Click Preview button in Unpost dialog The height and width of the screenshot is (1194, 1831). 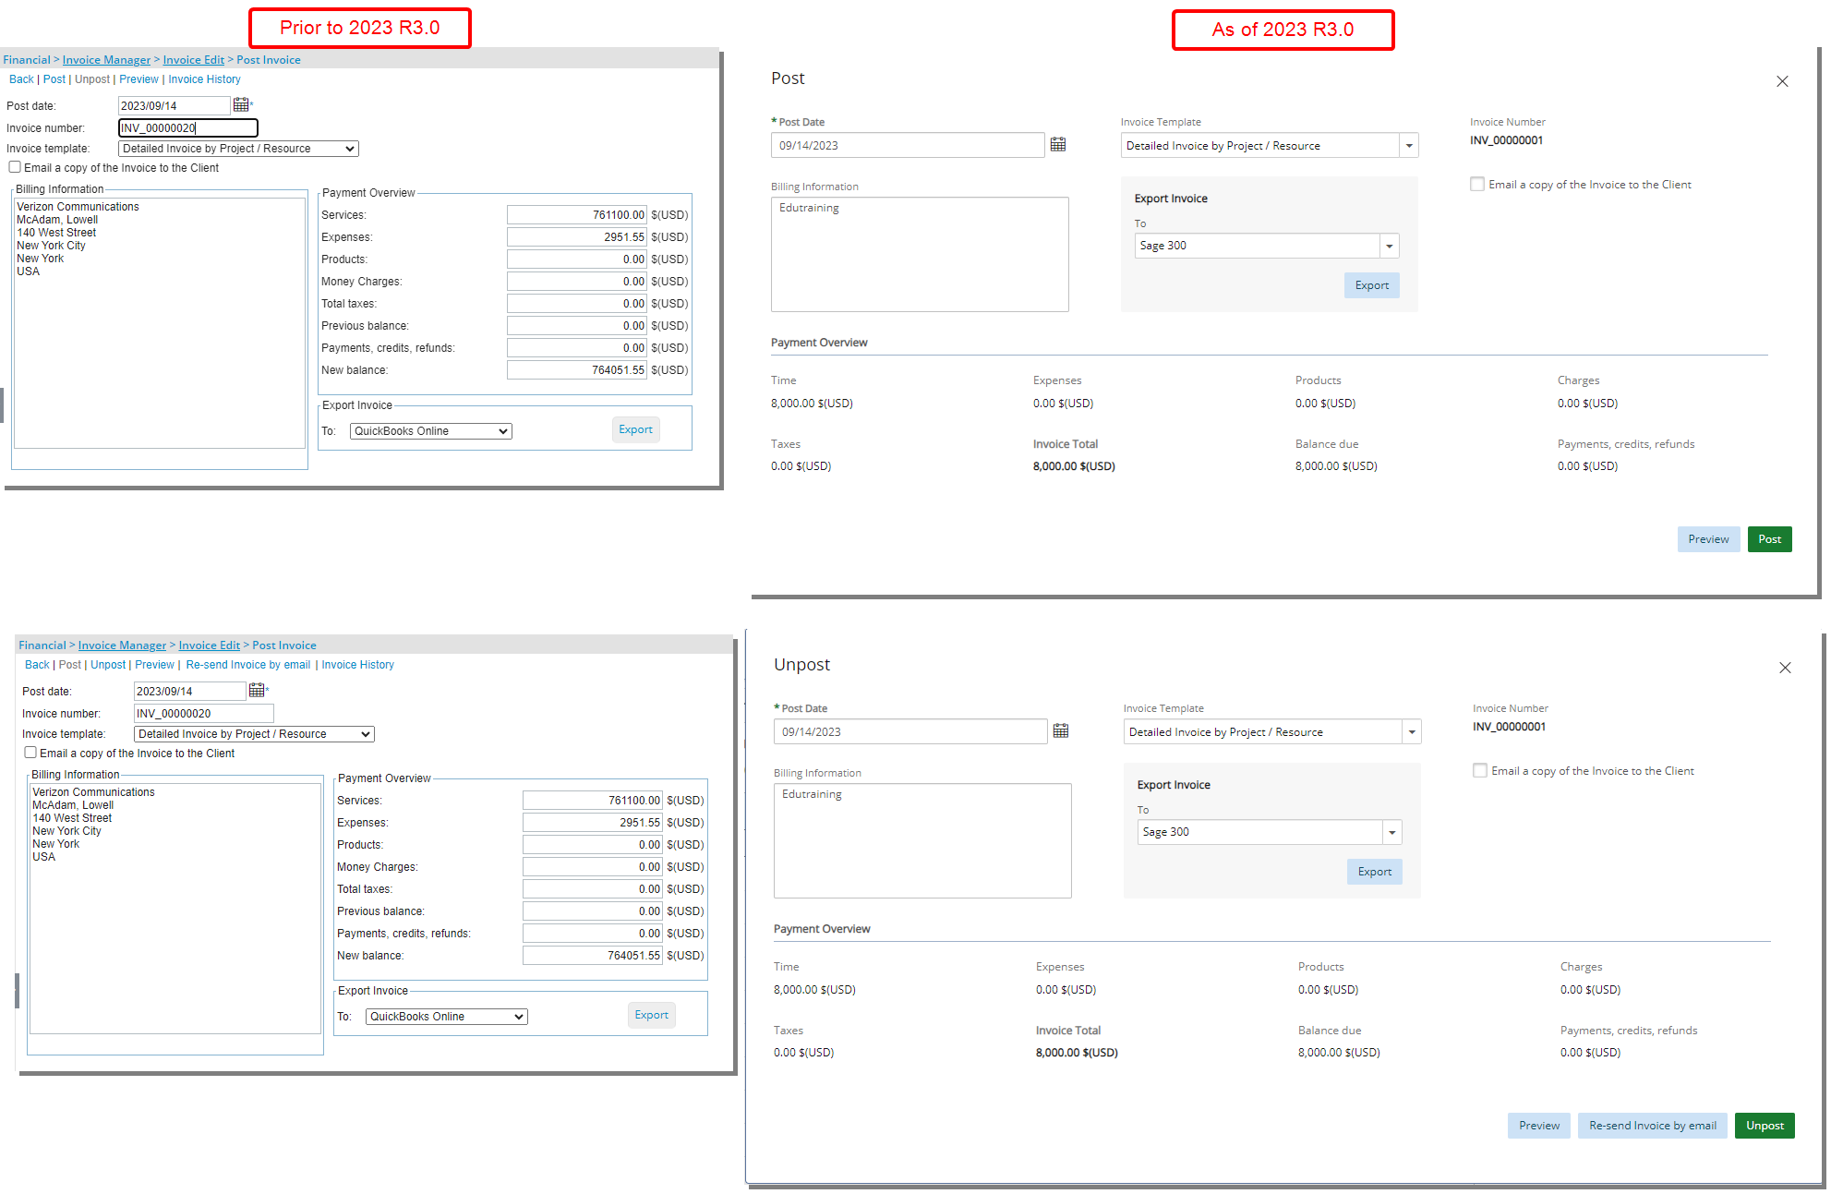[x=1539, y=1126]
